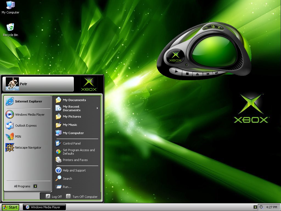Minimize the Xbox media player skin
Screen dimensions: 281x211
pos(206,27)
